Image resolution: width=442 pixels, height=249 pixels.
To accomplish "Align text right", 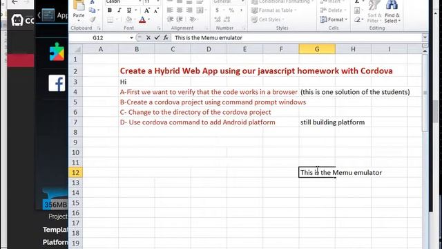I will [x=189, y=10].
